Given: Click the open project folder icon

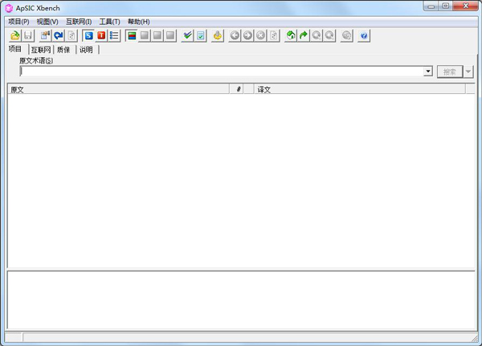Looking at the screenshot, I should (15, 35).
